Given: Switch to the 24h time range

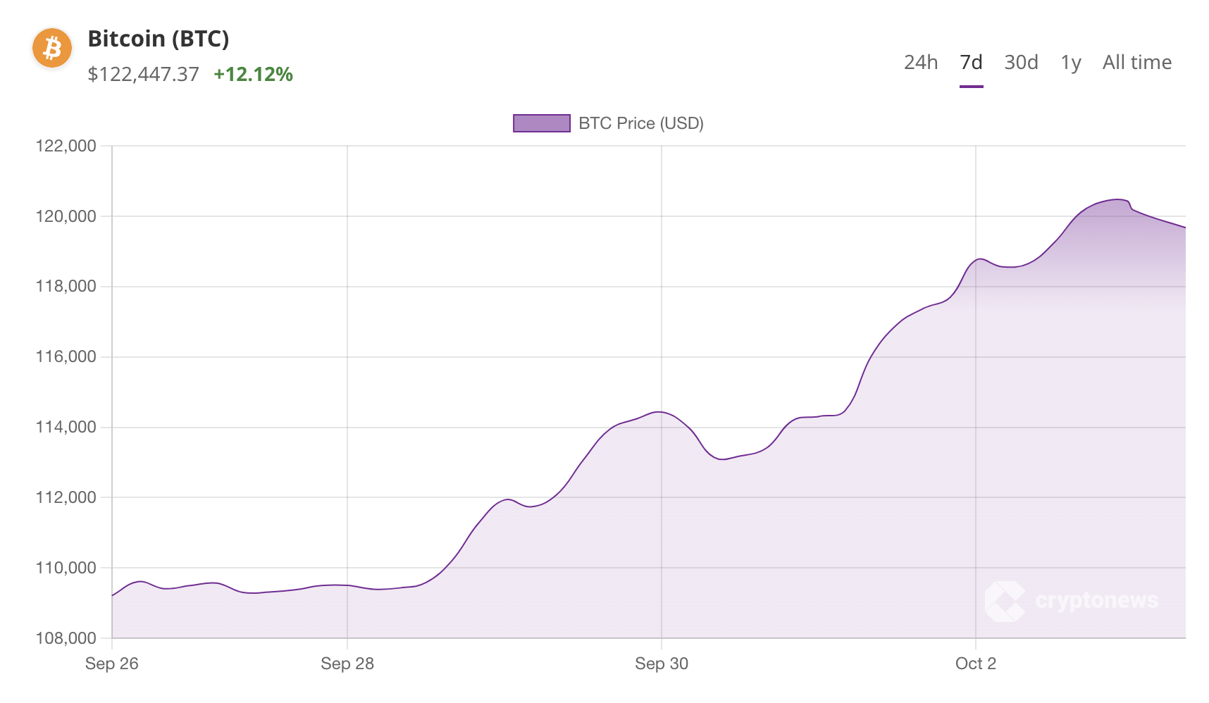Looking at the screenshot, I should point(921,63).
